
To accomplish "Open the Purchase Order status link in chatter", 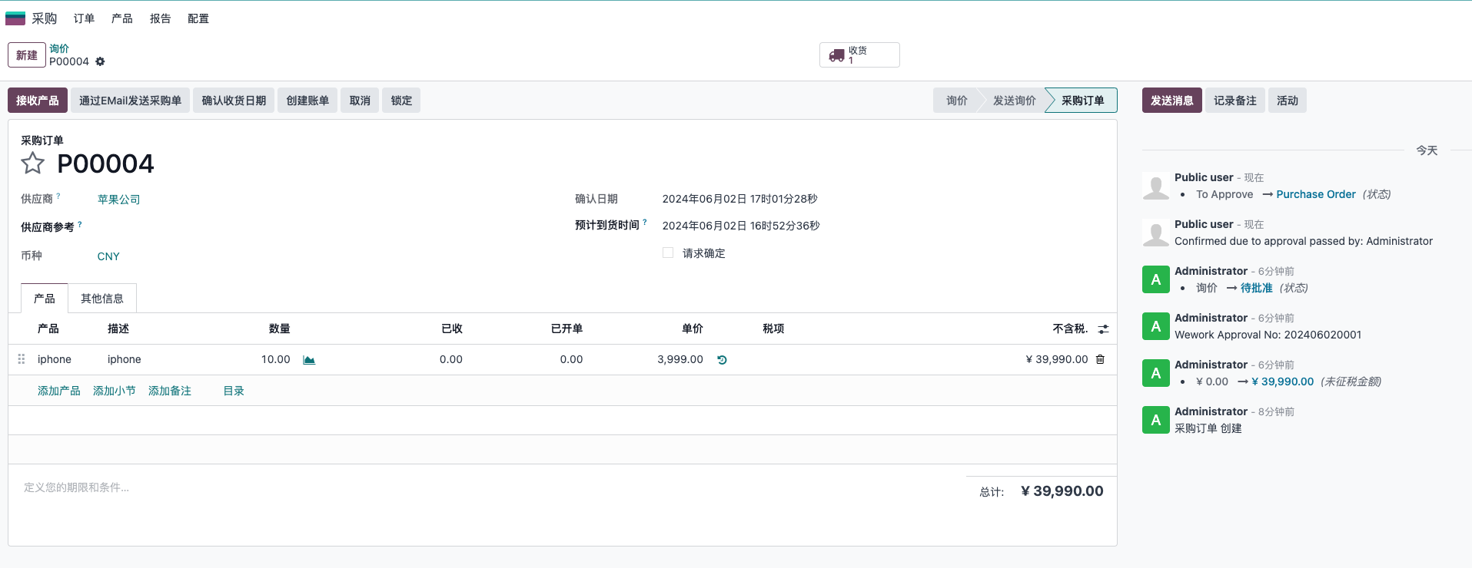I will (1316, 194).
